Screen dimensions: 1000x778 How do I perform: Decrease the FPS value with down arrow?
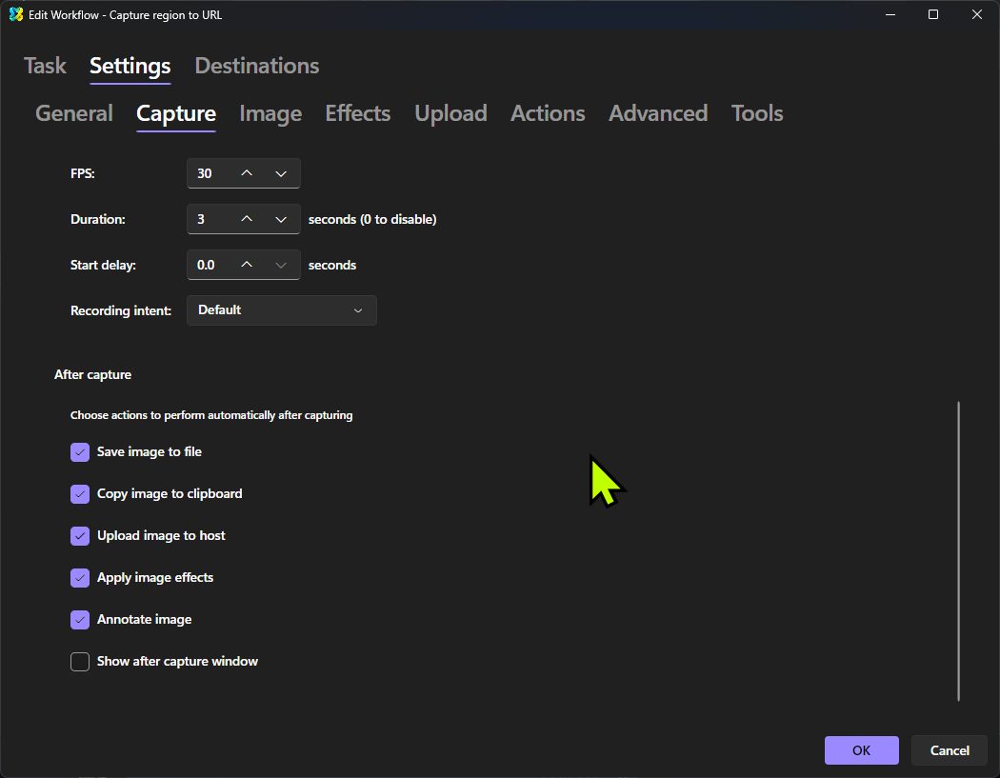click(x=281, y=173)
